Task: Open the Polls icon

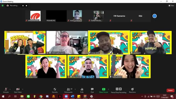Action: pyautogui.click(x=82, y=89)
